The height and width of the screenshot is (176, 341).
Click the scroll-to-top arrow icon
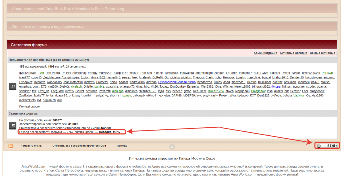[x=172, y=147]
